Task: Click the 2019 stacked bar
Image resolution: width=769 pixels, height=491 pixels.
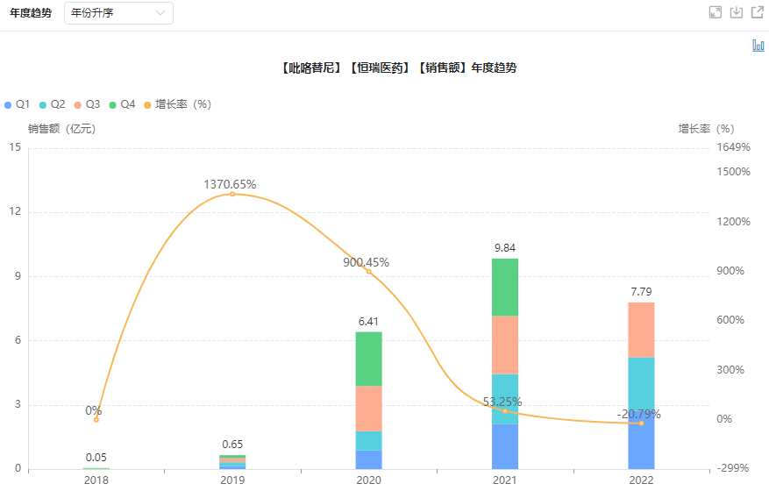Action: 232,462
